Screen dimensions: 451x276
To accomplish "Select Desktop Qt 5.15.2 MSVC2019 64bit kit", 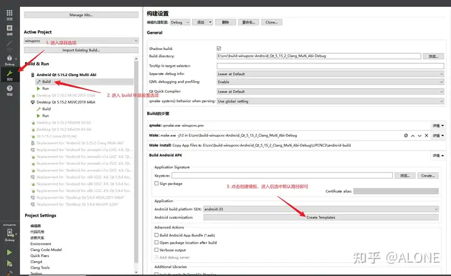I will 66,102.
